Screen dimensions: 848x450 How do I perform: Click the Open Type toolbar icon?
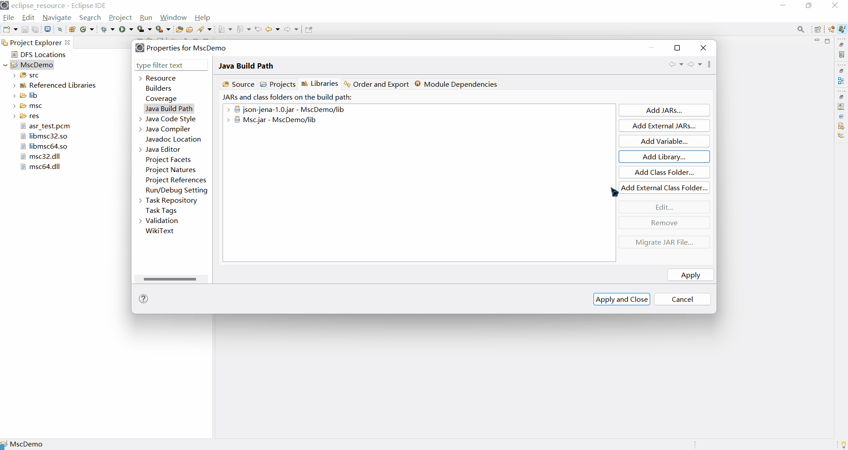point(179,29)
